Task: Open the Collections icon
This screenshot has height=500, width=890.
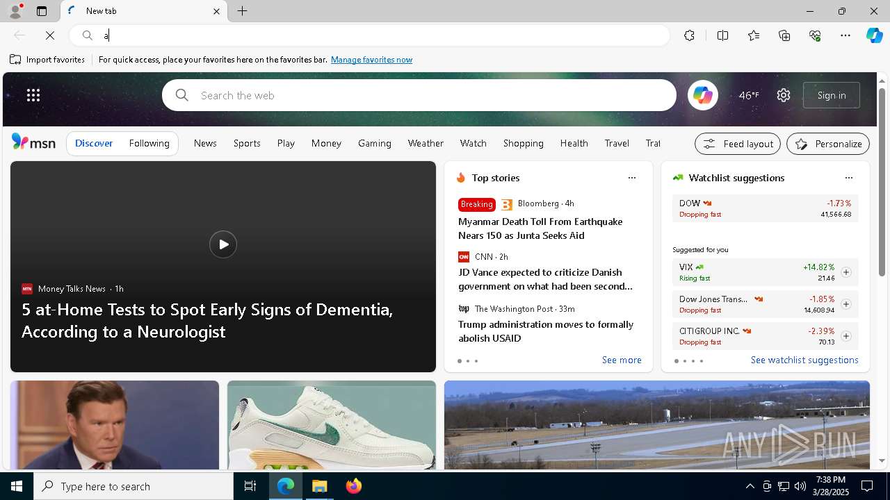Action: (x=784, y=35)
